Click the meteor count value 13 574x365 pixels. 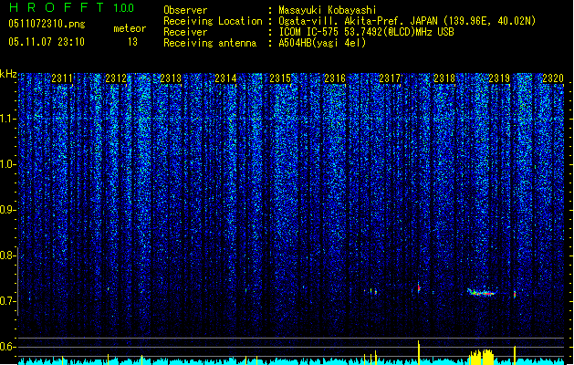tap(132, 42)
